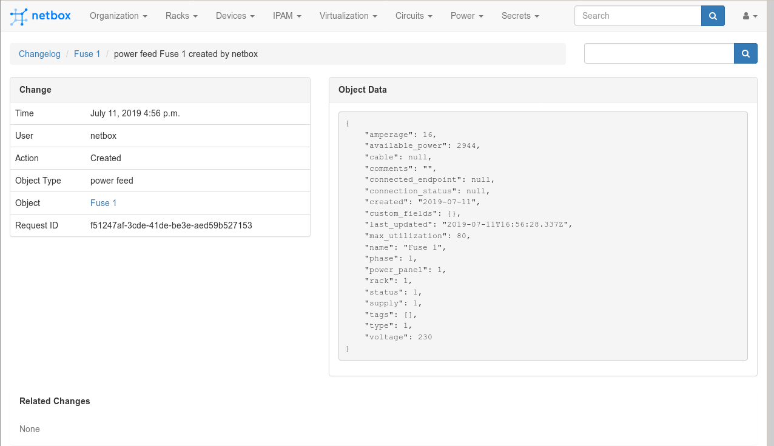774x446 pixels.
Task: Click the JSON line "available_power": 2944
Action: point(423,146)
